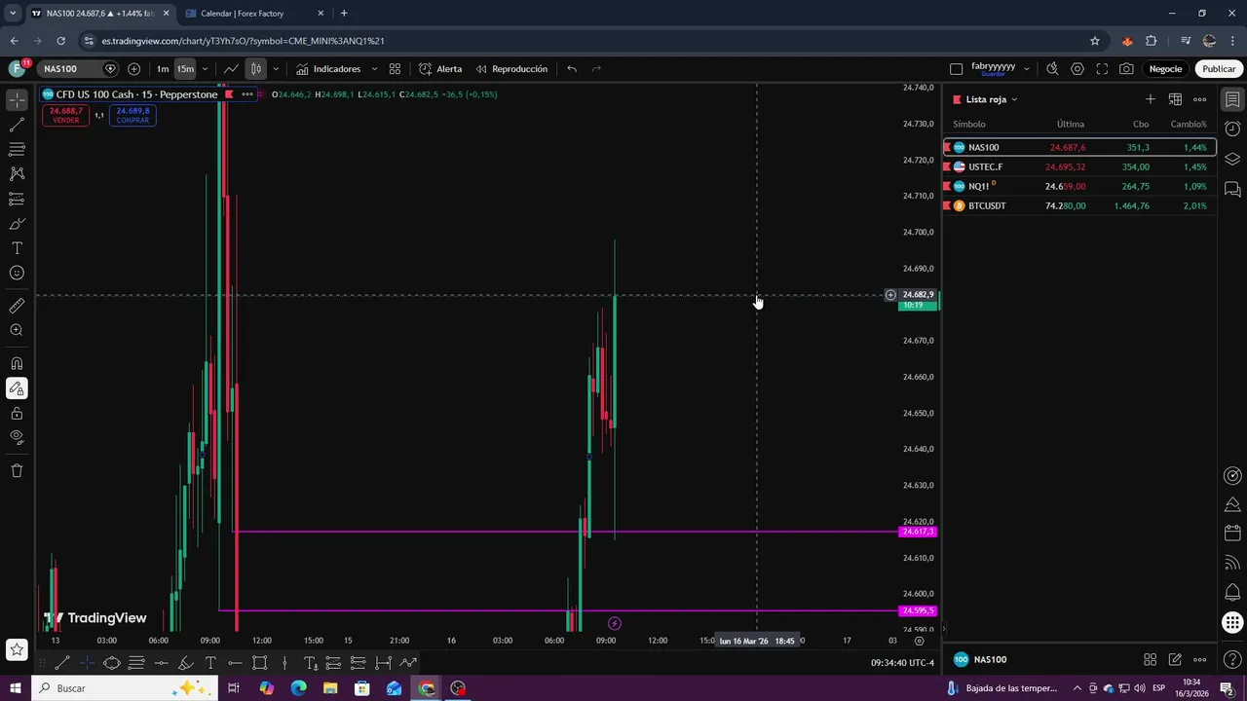Sort watchlist by Cambio% column
This screenshot has width=1247, height=701.
[1189, 125]
